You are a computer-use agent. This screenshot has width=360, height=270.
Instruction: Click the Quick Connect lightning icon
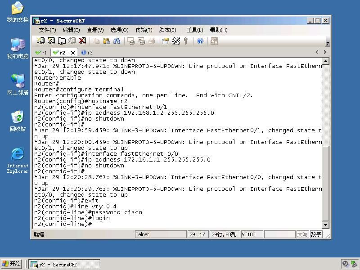click(51, 41)
